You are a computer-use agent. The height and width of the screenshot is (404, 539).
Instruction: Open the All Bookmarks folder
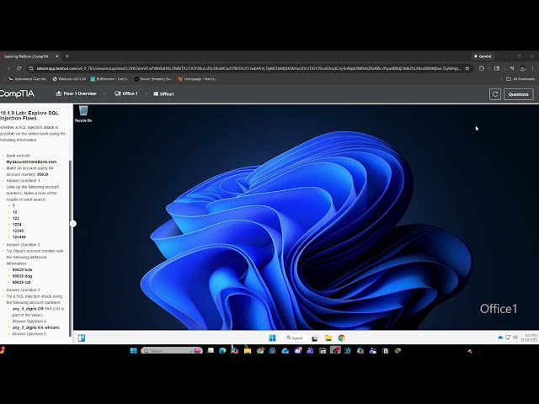[520, 78]
